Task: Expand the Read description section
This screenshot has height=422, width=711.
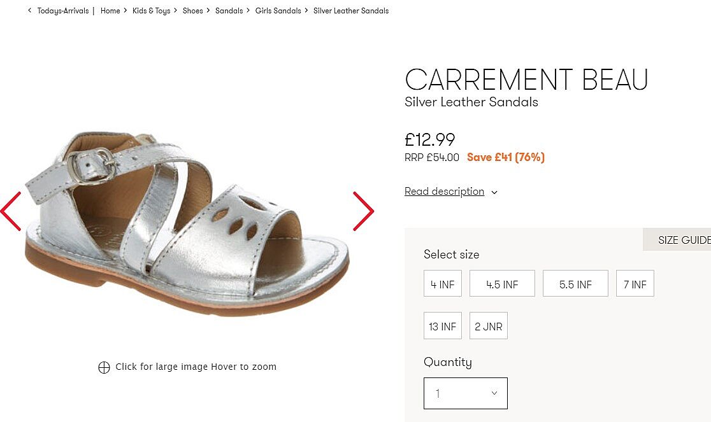Action: coord(450,192)
